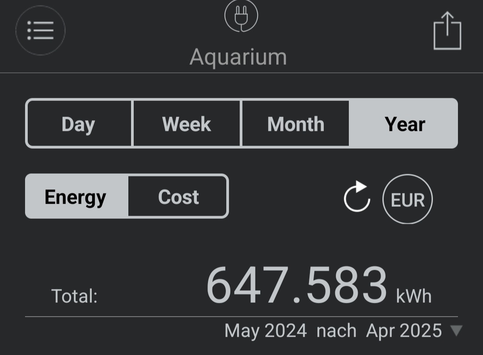The width and height of the screenshot is (483, 355).
Task: Open the May 2024 to Apr 2025 period picker
Action: [x=333, y=330]
